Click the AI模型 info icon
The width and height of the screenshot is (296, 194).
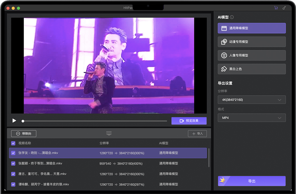pos(232,17)
